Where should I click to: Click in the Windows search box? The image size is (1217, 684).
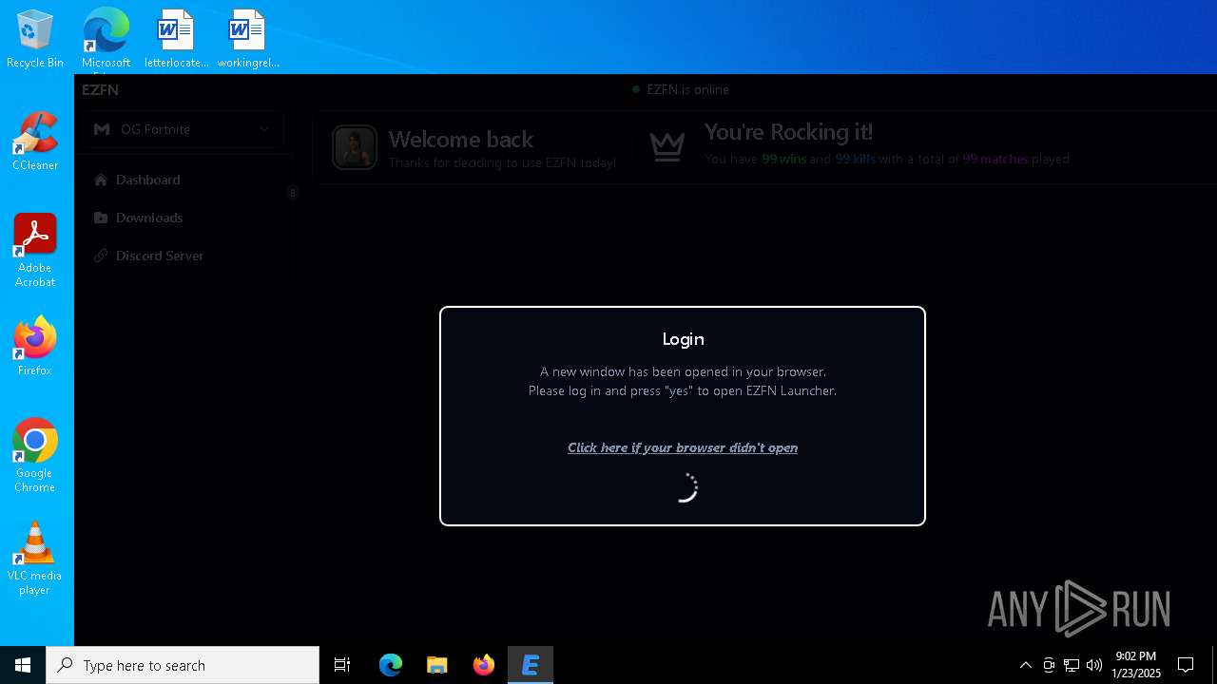[x=183, y=665]
